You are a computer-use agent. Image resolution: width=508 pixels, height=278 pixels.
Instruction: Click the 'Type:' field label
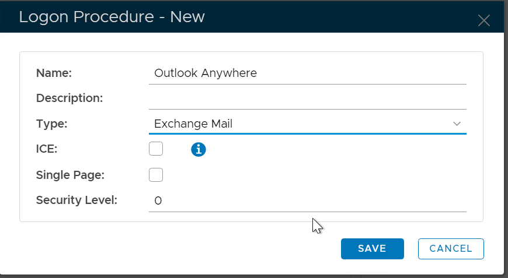(52, 124)
